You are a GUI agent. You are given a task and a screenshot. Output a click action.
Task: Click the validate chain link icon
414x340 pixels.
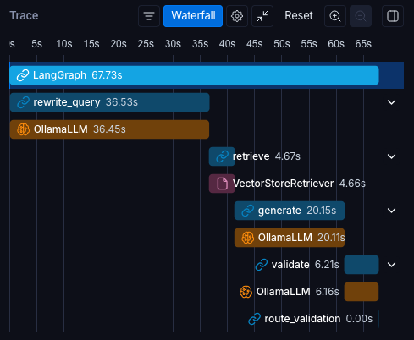(262, 265)
